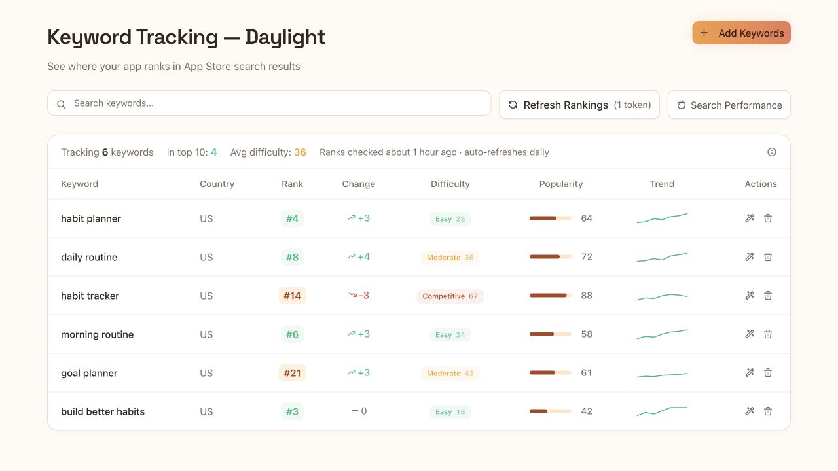The image size is (838, 471).
Task: Open Search Performance
Action: click(729, 105)
